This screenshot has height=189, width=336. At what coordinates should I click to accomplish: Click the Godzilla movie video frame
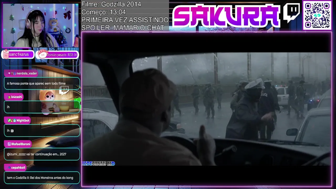click(207, 109)
